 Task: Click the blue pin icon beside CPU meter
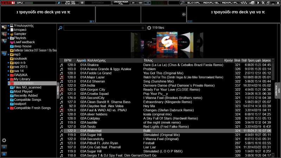pos(59,3)
